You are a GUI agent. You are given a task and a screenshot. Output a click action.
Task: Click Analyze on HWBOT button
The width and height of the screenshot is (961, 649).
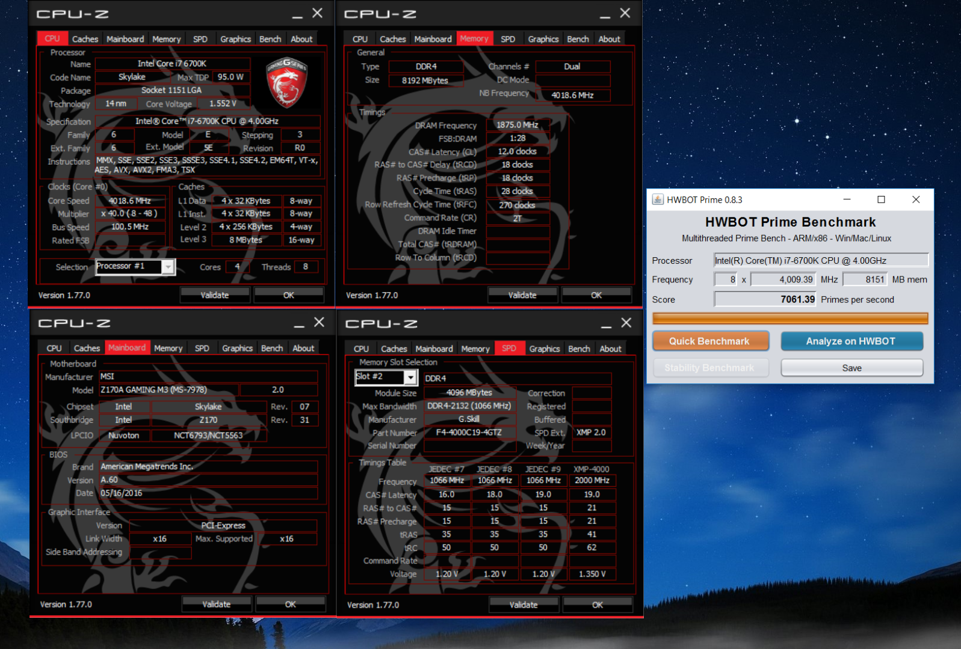click(x=851, y=341)
